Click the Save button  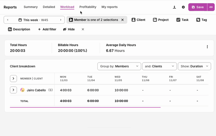click(x=198, y=7)
